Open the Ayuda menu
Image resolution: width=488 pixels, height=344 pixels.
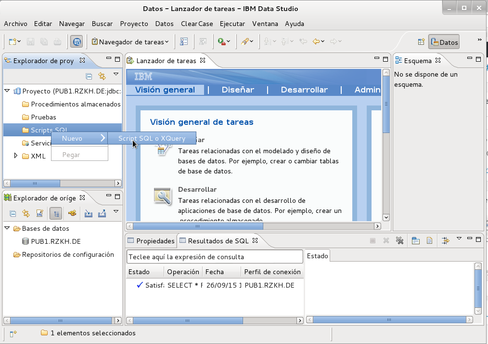(295, 24)
